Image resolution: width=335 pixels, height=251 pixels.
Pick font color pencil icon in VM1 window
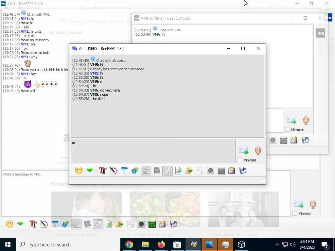pos(44,224)
